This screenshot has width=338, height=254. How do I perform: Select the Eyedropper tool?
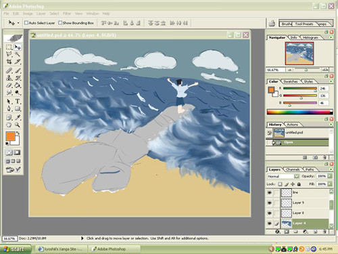(18, 117)
